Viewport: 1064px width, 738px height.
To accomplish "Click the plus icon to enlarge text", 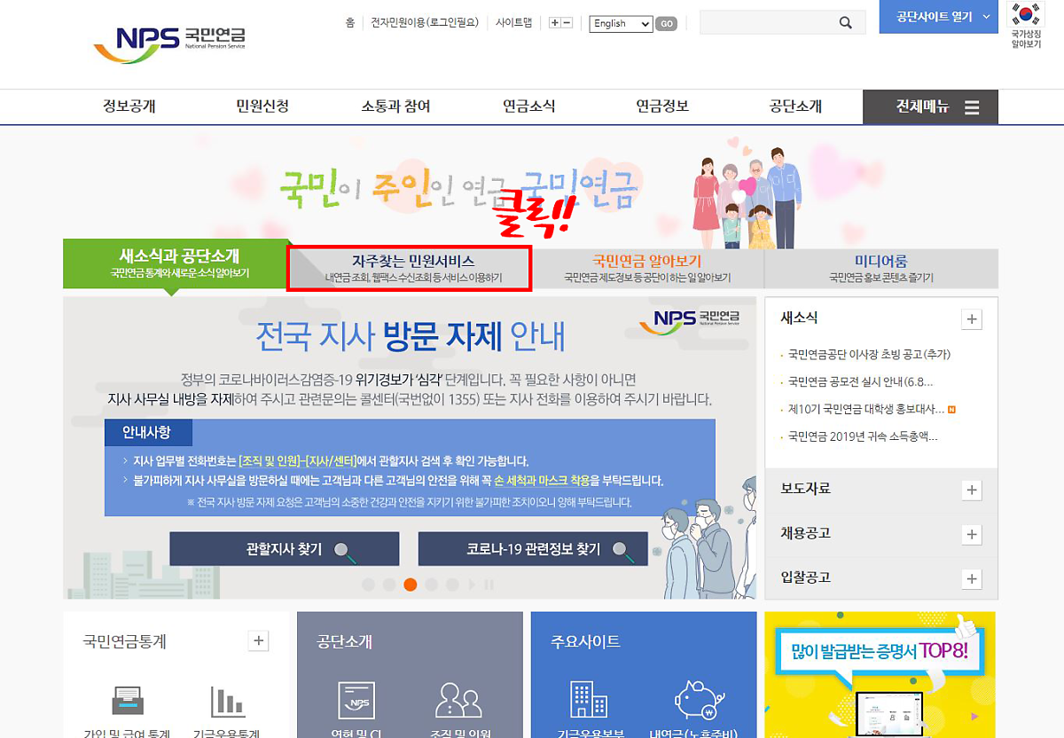I will [x=554, y=23].
